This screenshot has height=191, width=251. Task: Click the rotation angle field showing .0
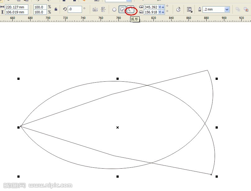75,9
